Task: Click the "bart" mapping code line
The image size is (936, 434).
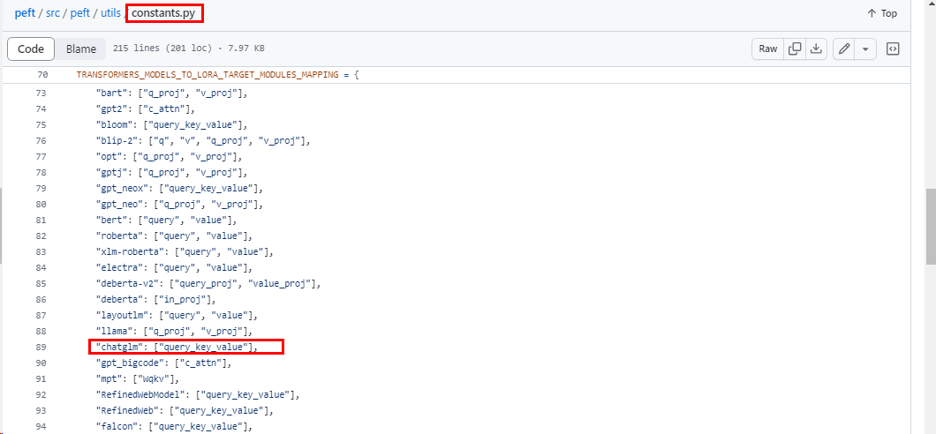Action: (x=171, y=94)
